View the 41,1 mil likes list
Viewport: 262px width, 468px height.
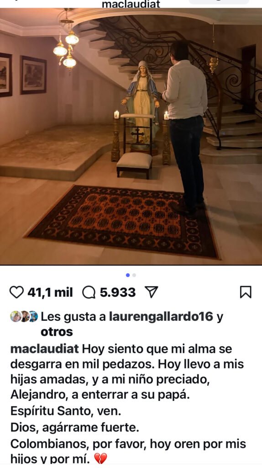tap(50, 292)
